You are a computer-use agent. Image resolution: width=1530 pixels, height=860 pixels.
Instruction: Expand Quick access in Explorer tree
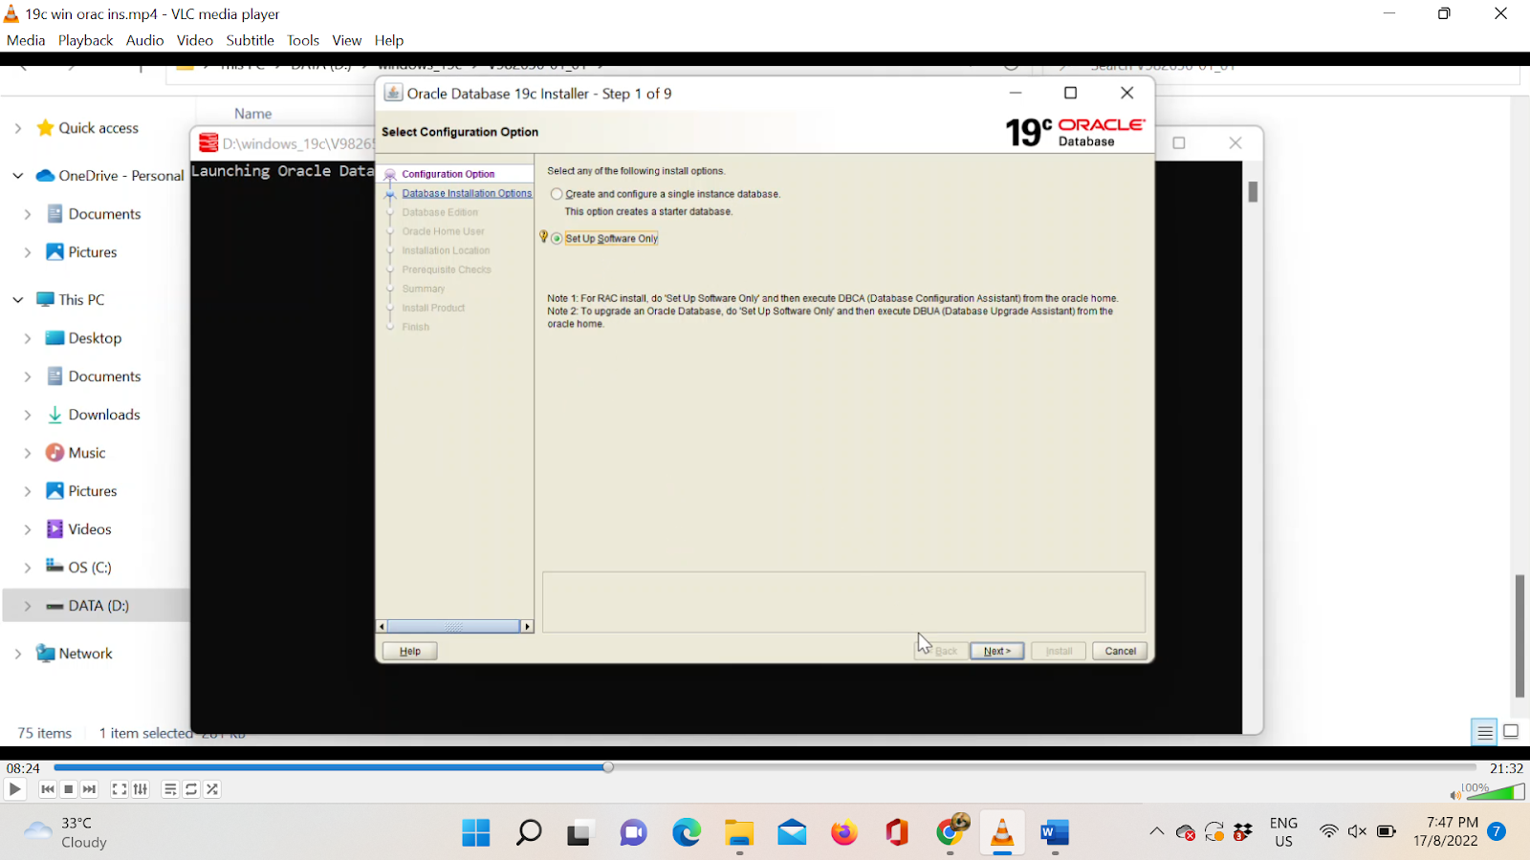click(17, 128)
